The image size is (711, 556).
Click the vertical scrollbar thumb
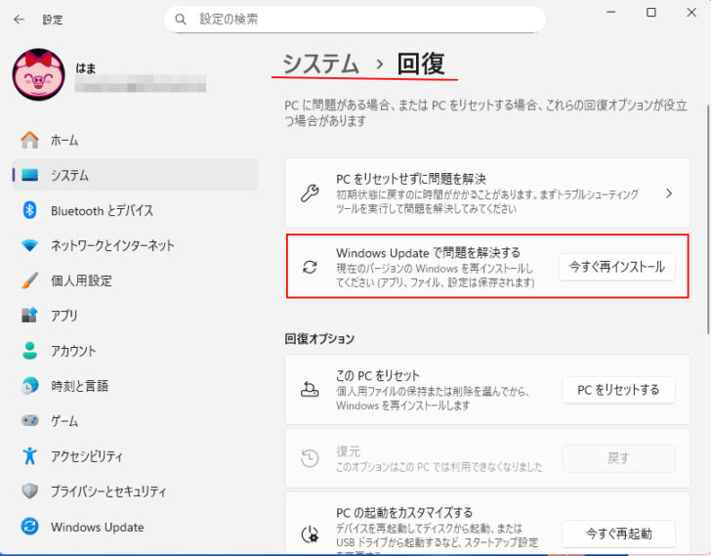pyautogui.click(x=708, y=220)
